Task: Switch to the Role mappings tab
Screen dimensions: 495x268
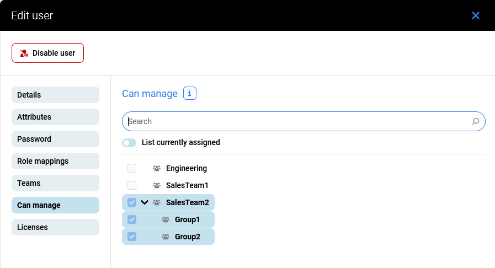Action: coord(55,161)
